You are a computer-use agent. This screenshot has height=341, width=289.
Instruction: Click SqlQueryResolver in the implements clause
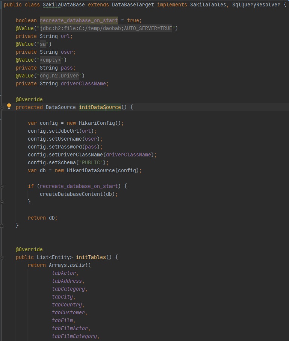tap(256, 5)
